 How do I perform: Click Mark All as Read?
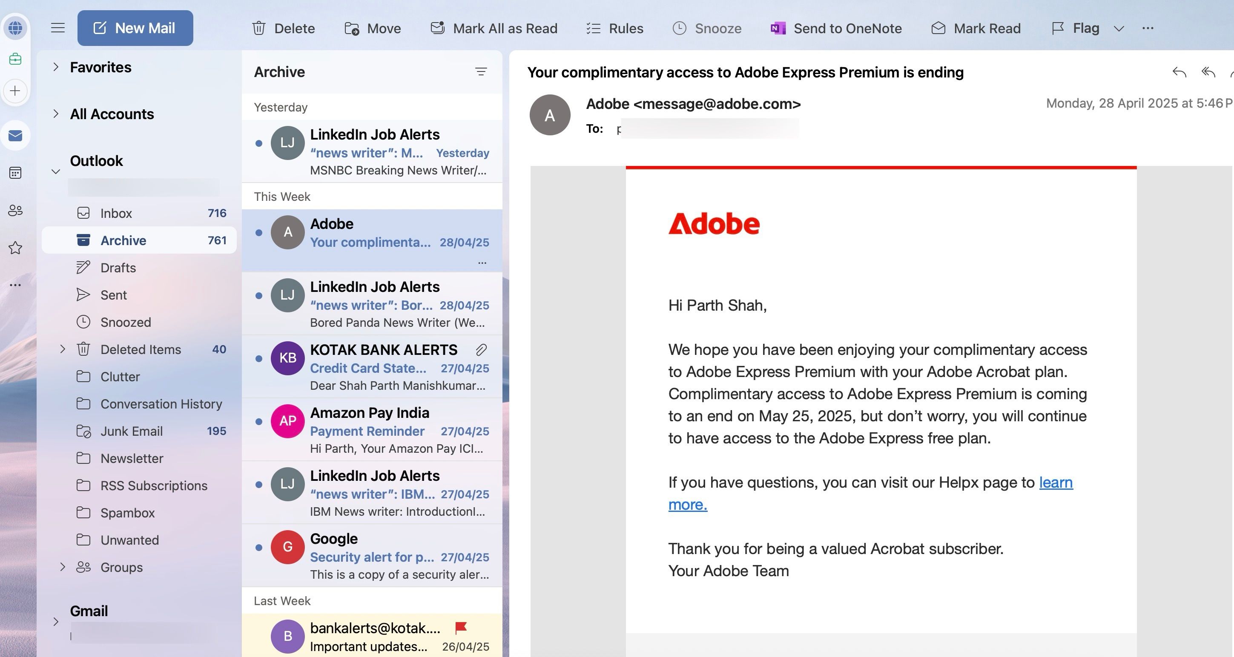click(494, 28)
